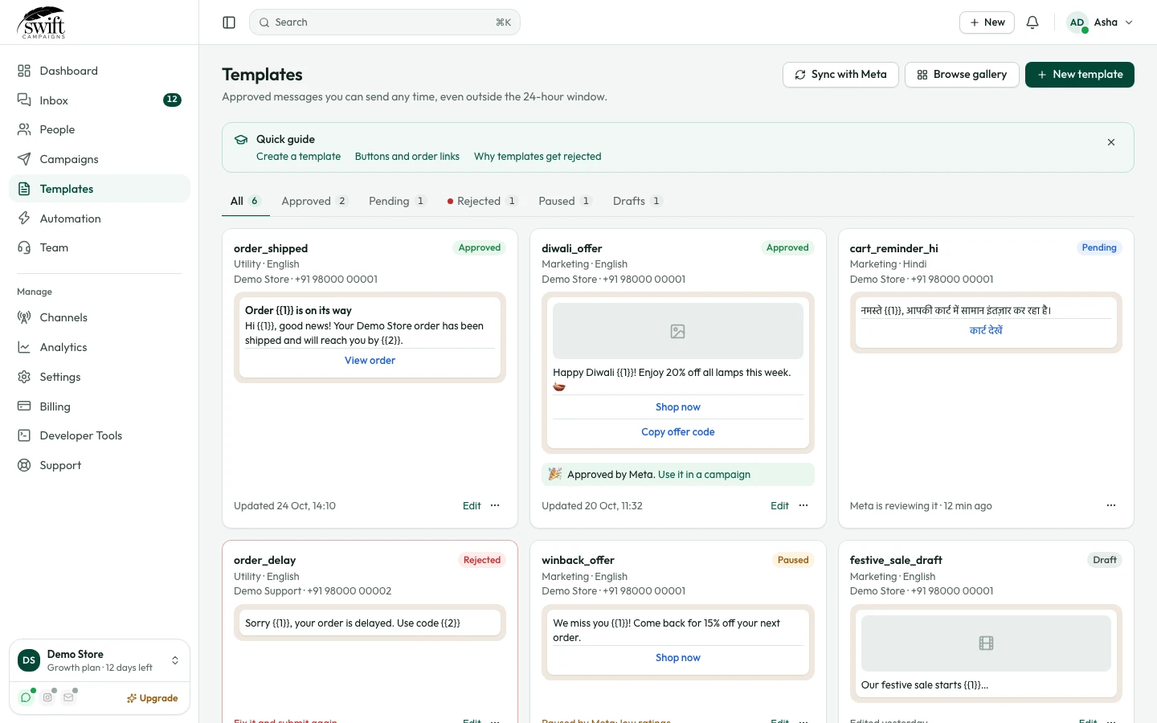Edit the order_shipped template
Screen dimensions: 1157x723
(472, 506)
